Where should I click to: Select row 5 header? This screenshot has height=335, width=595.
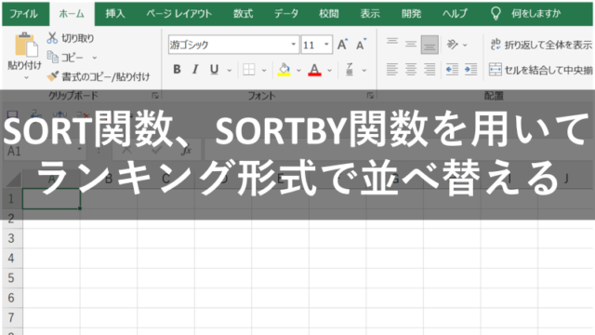coord(11,278)
